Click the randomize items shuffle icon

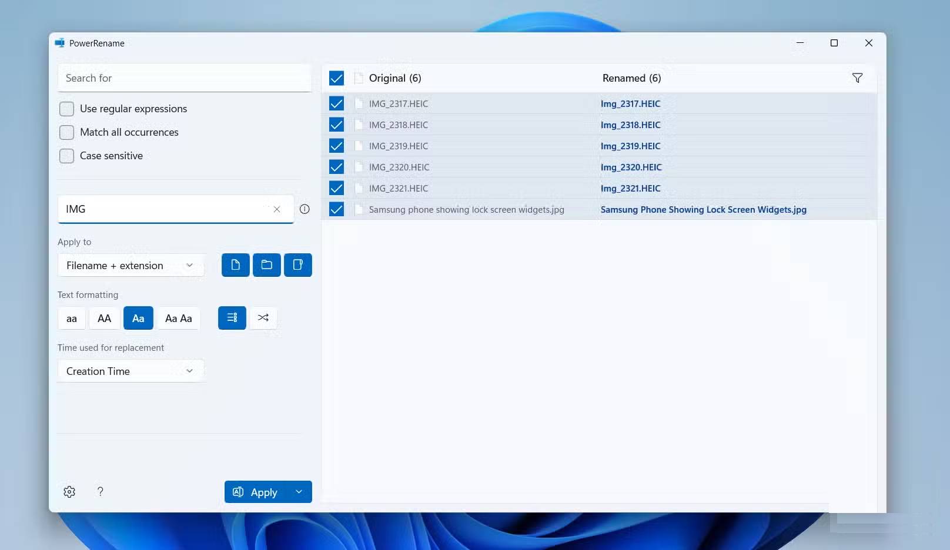click(x=263, y=318)
